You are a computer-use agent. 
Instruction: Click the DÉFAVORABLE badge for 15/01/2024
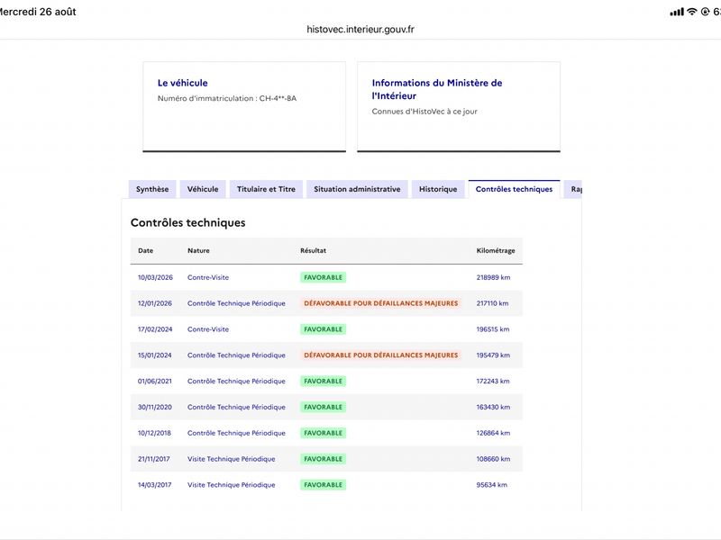tap(381, 355)
